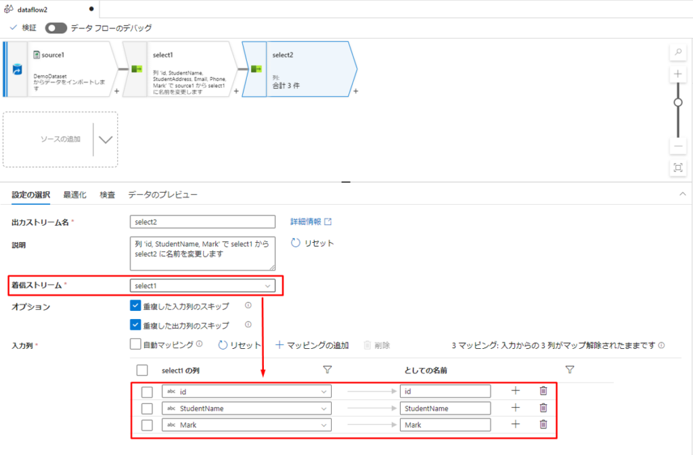Filter the name-as column list
693x455 pixels.
coord(570,369)
